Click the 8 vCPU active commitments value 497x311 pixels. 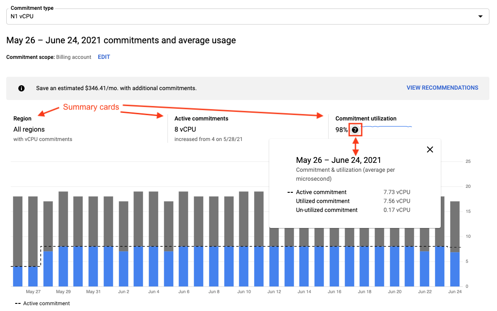[184, 129]
